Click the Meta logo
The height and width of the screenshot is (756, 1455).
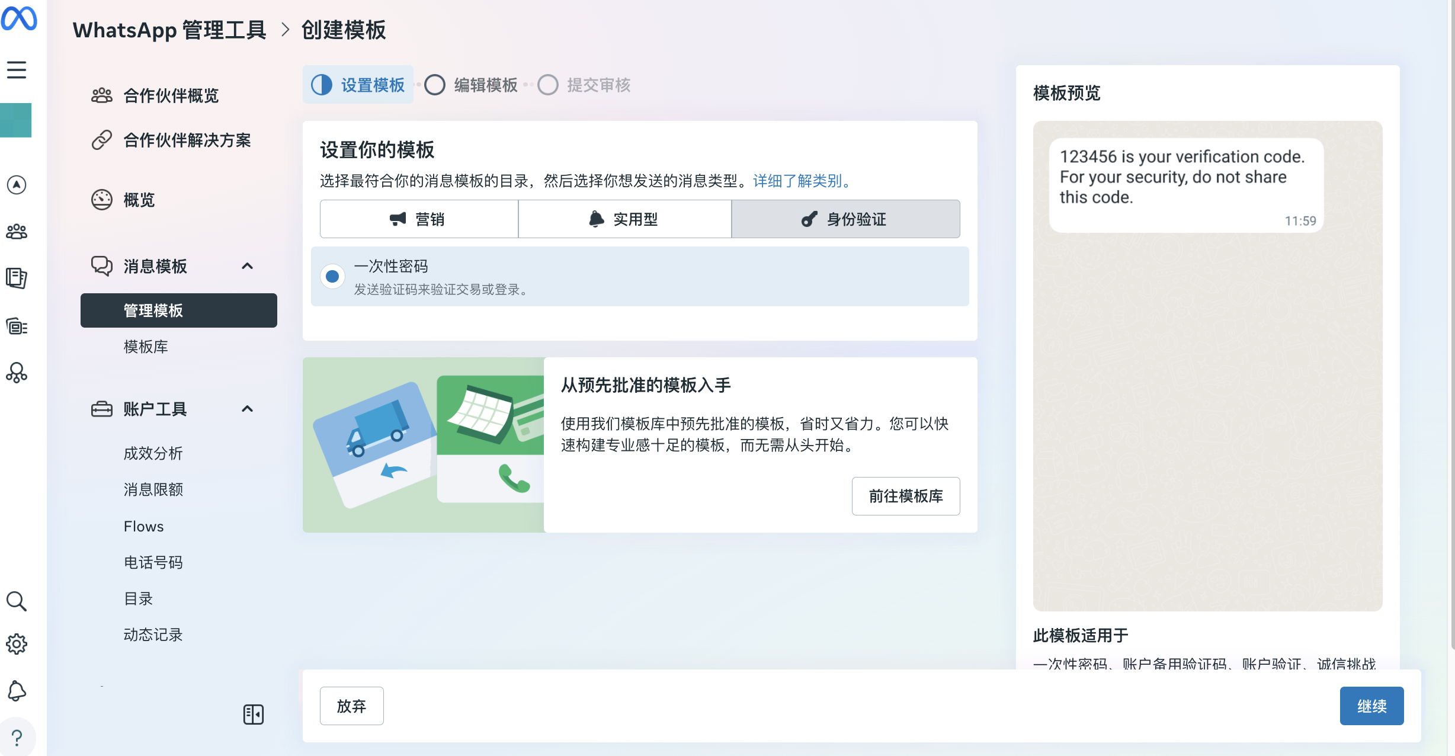point(20,20)
